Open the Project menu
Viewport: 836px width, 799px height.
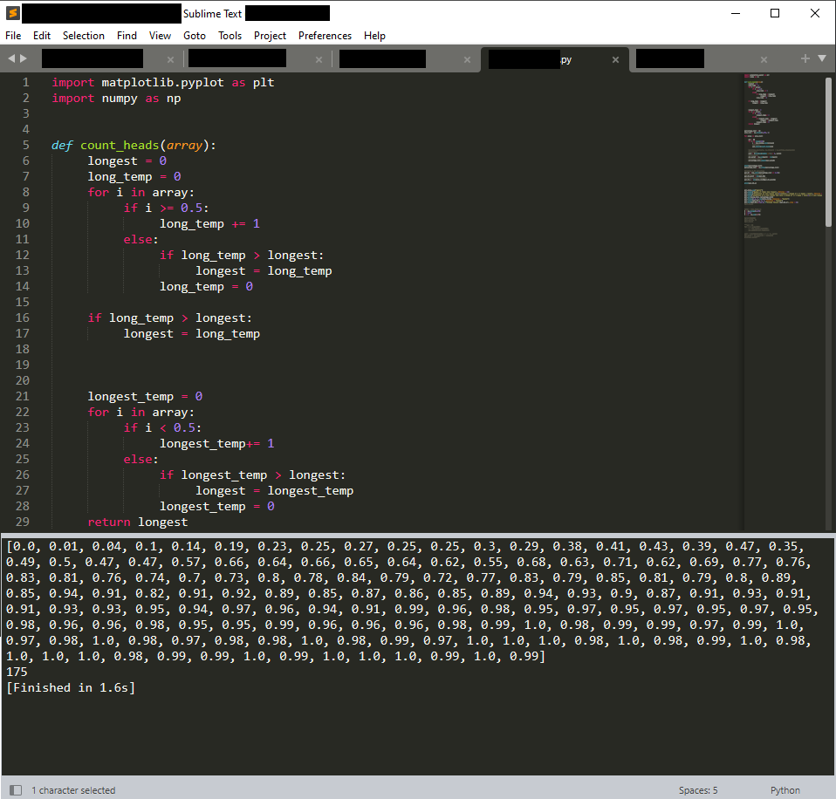(x=270, y=36)
